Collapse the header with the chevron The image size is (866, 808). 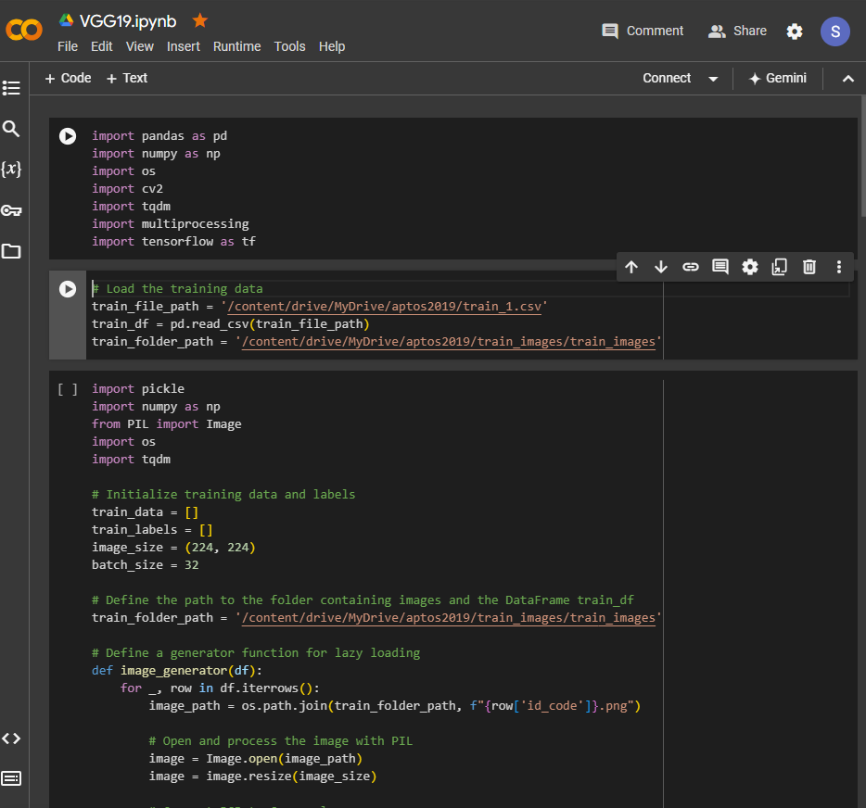847,79
